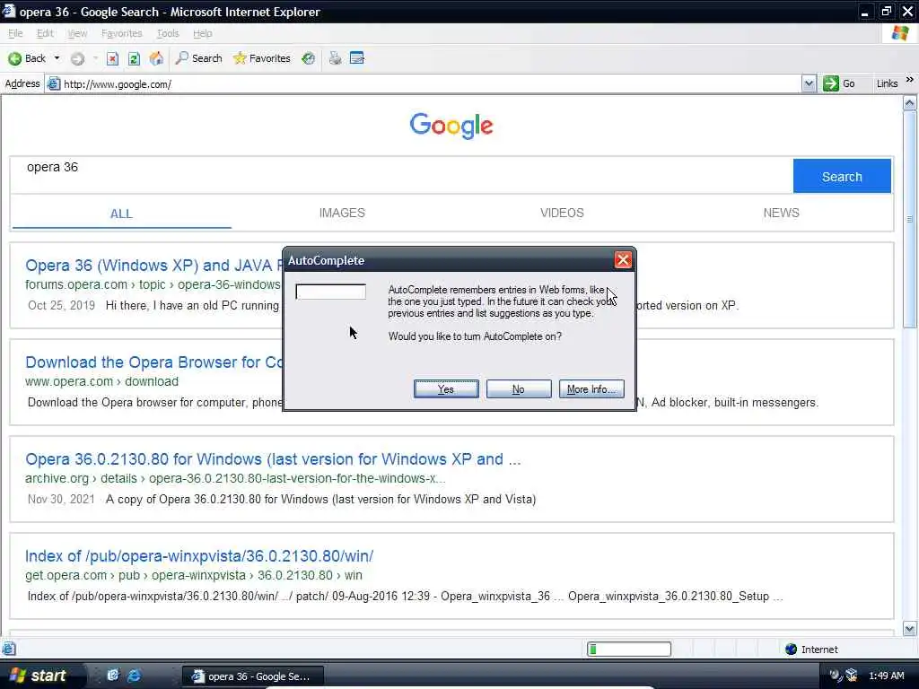This screenshot has width=919, height=689.
Task: Click the page loading progress bar
Action: tap(629, 649)
